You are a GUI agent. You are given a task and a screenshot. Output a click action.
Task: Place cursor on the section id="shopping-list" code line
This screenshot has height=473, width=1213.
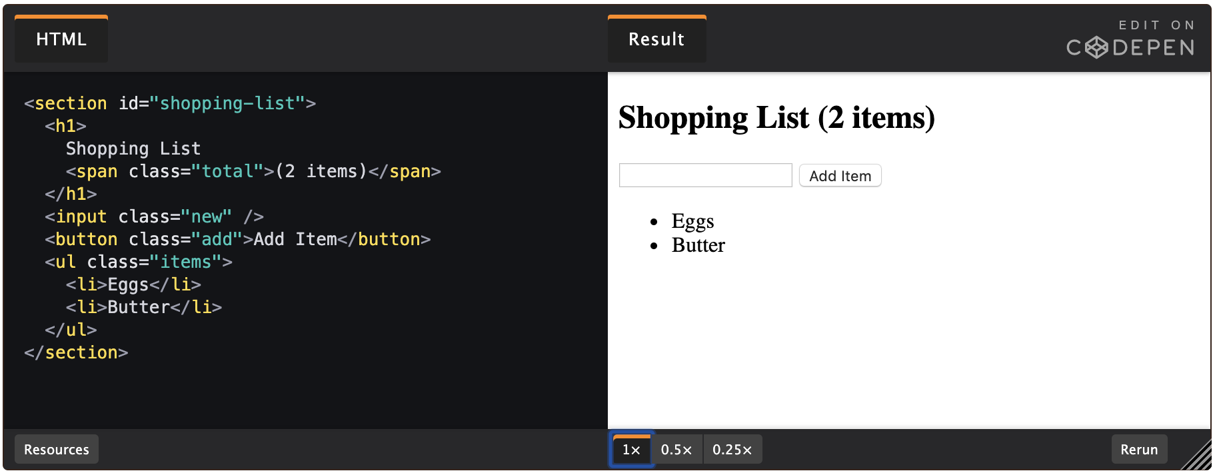click(x=170, y=104)
